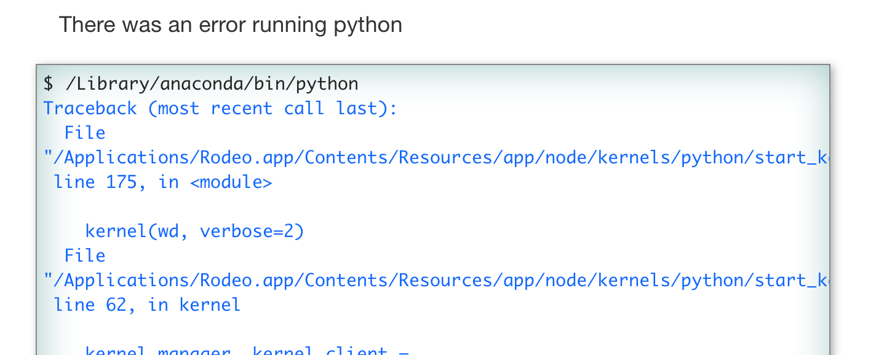The height and width of the screenshot is (355, 892).
Task: Click the partially visible "kernel_manager, kernel_client =" line
Action: point(245,351)
